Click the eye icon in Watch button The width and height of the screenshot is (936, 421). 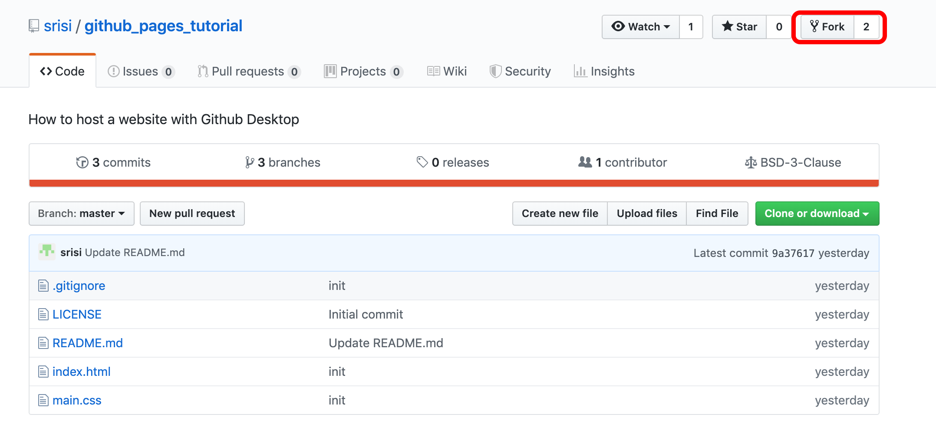[618, 26]
